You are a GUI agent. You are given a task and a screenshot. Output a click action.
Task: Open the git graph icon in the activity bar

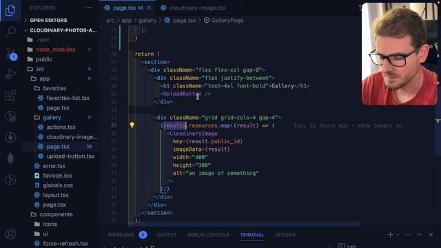pyautogui.click(x=10, y=180)
